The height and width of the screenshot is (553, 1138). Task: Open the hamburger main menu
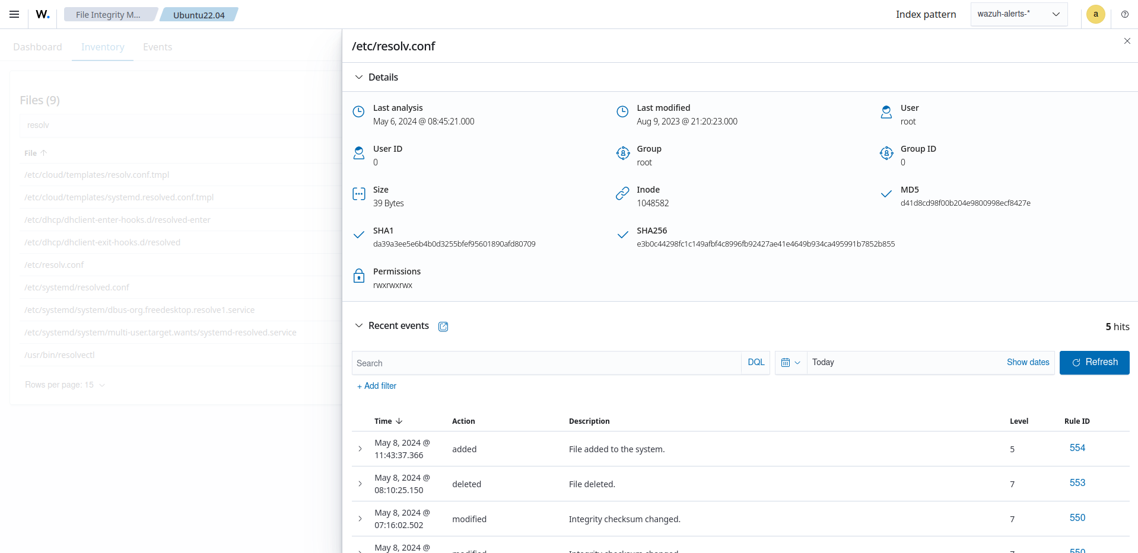pyautogui.click(x=14, y=14)
